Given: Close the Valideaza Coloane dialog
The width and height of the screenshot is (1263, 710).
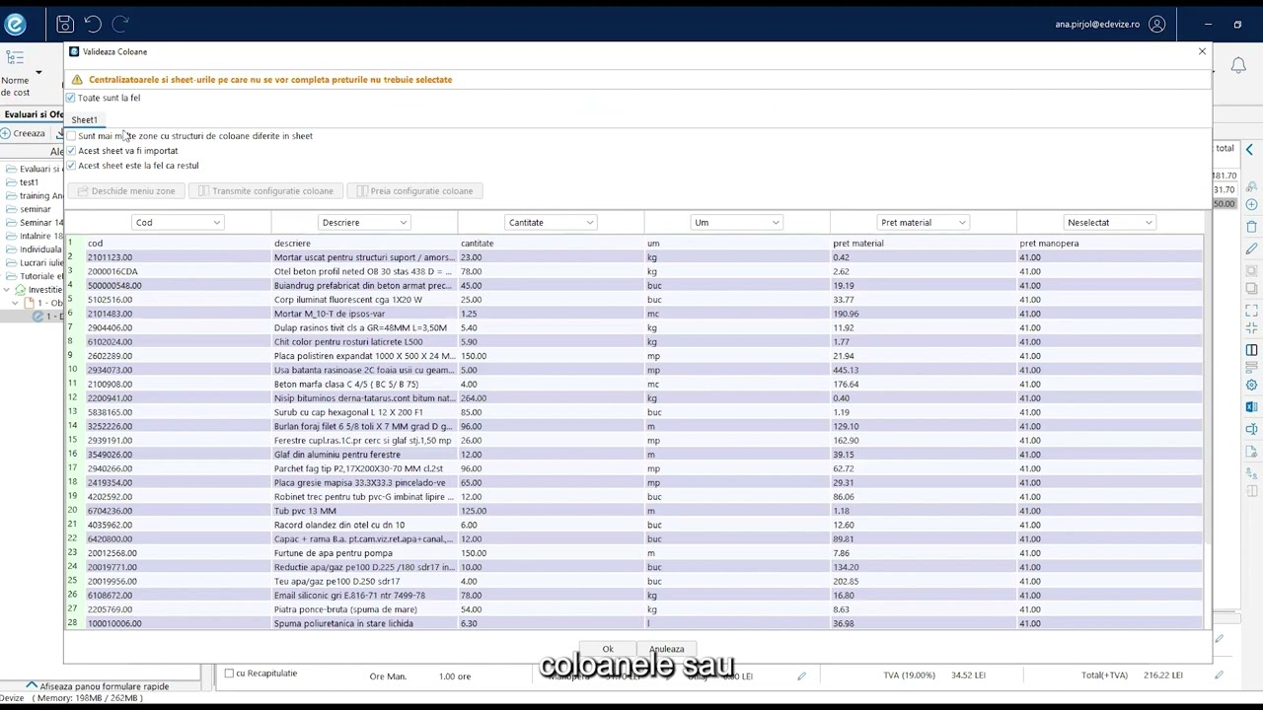Looking at the screenshot, I should pyautogui.click(x=1202, y=51).
